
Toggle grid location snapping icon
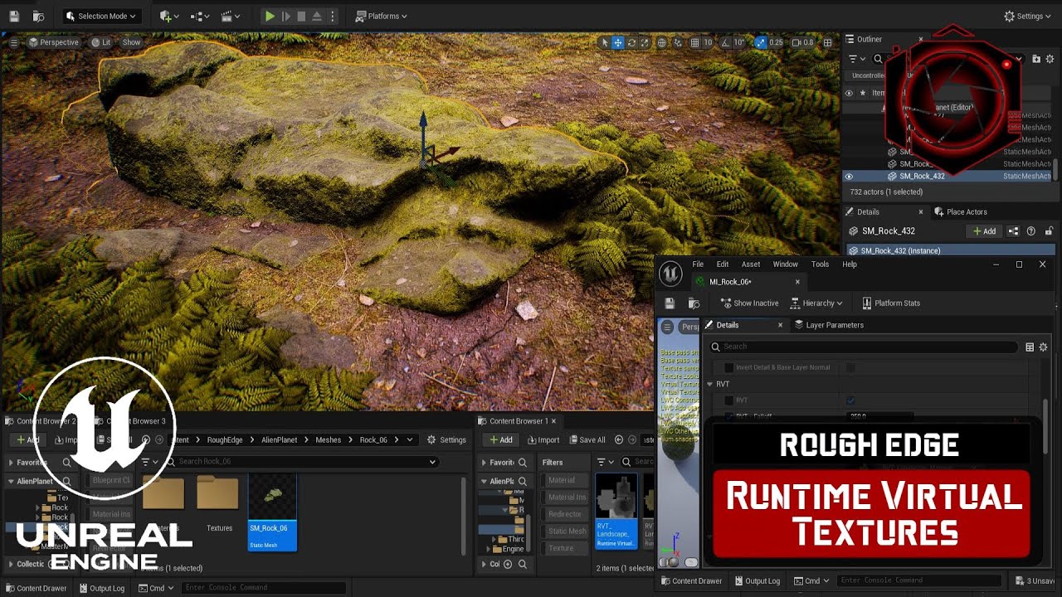coord(694,42)
